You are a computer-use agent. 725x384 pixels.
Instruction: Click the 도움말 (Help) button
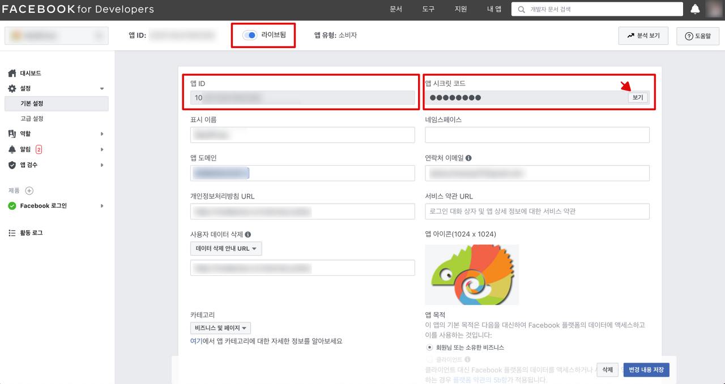point(698,36)
